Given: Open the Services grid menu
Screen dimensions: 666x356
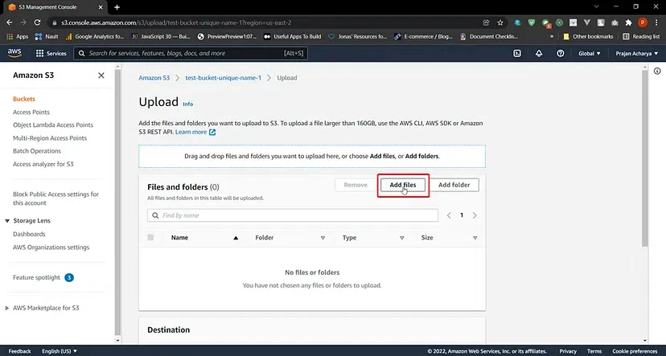Looking at the screenshot, I should point(51,54).
